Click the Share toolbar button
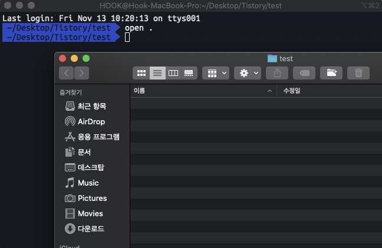The width and height of the screenshot is (382, 248). pos(277,73)
